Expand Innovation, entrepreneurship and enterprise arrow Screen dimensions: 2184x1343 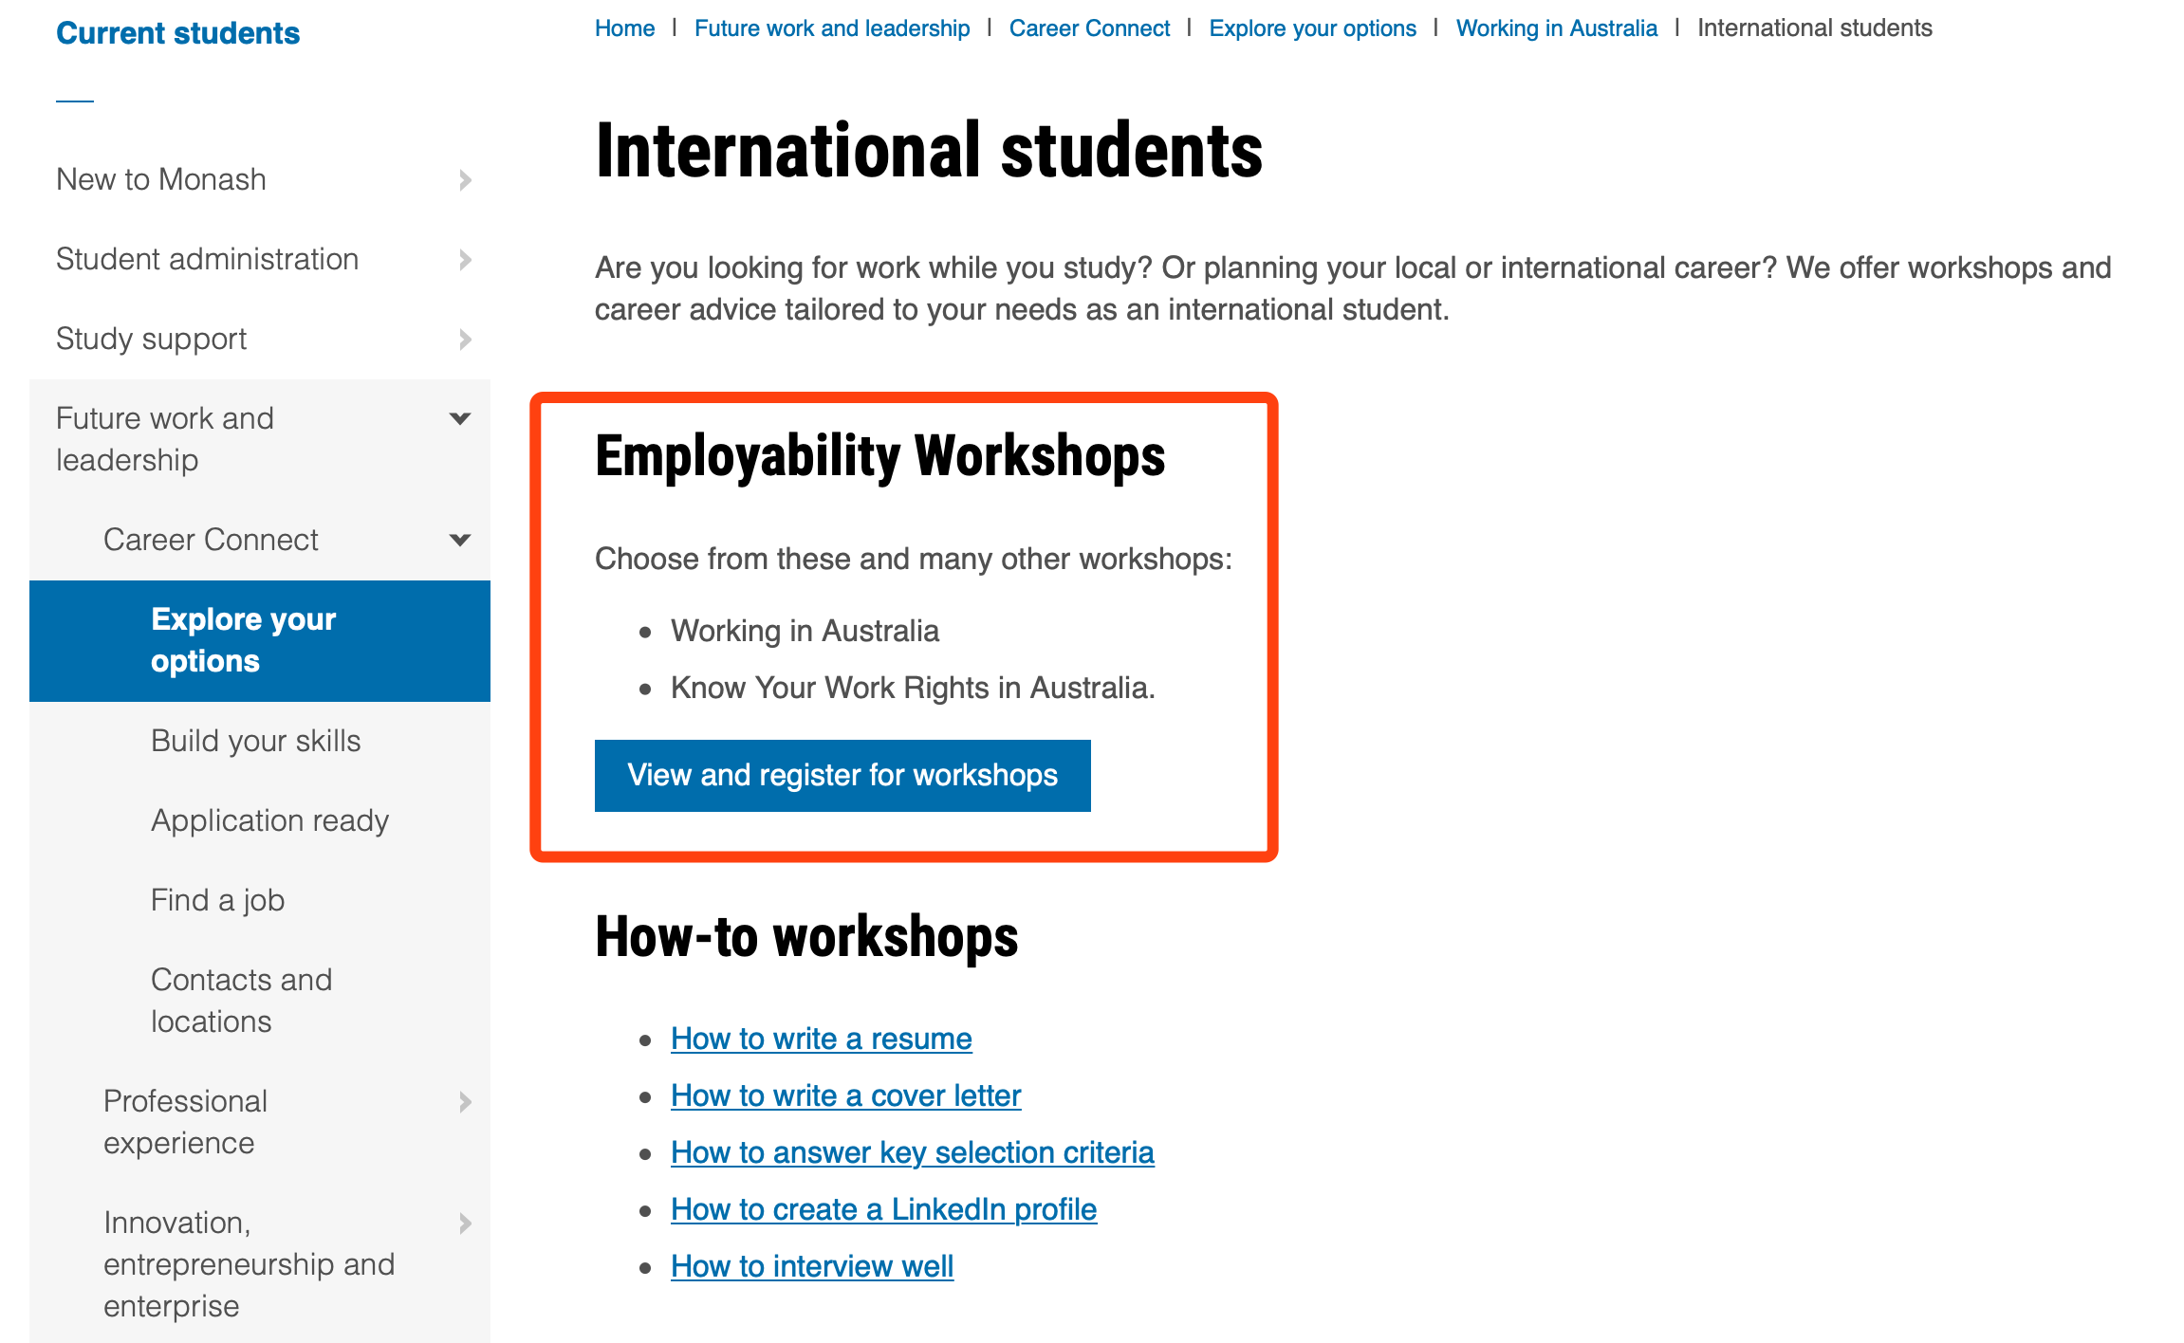465,1223
